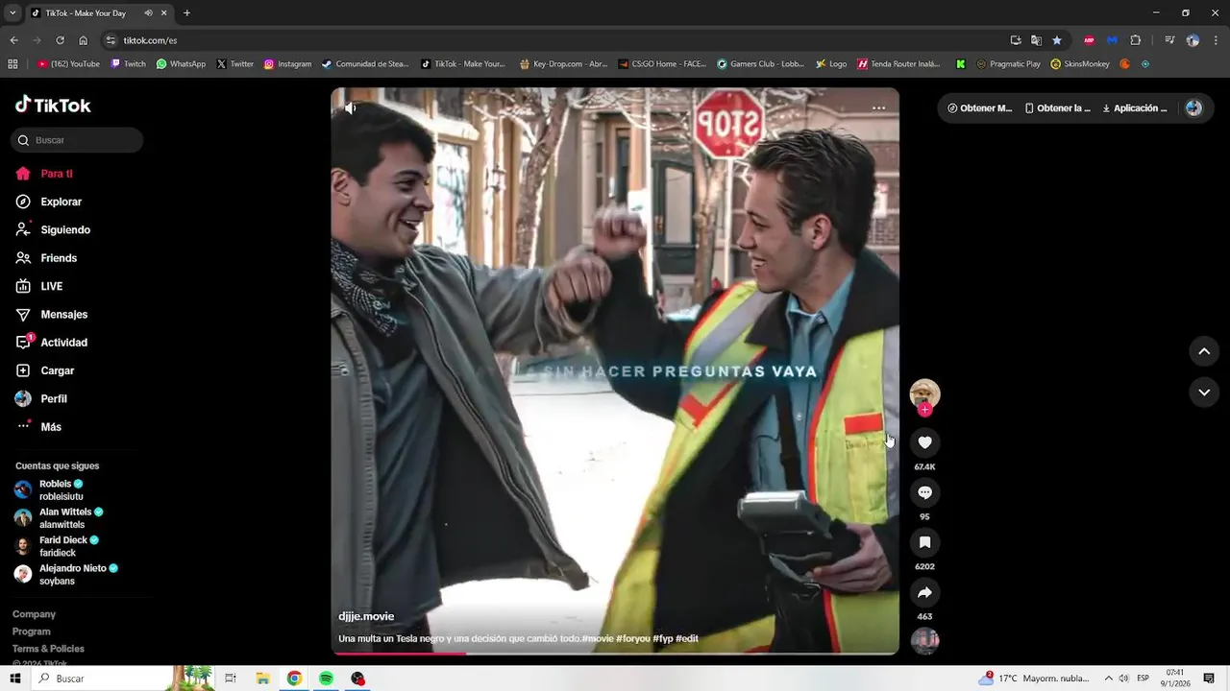Mute tab via speaker icon on tab
This screenshot has height=691, width=1230.
(148, 13)
